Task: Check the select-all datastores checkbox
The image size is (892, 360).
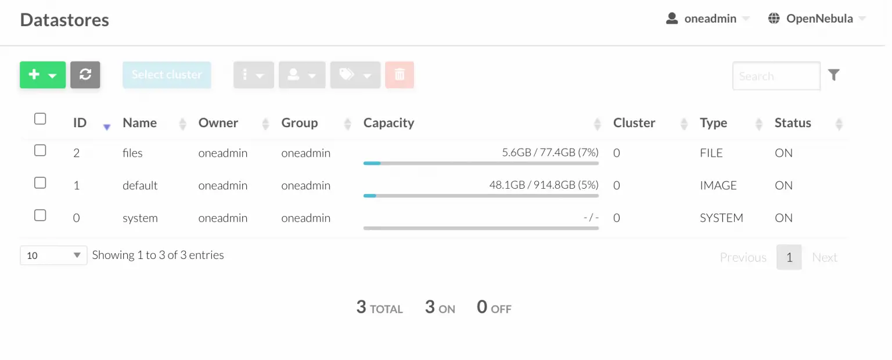Action: pos(40,118)
